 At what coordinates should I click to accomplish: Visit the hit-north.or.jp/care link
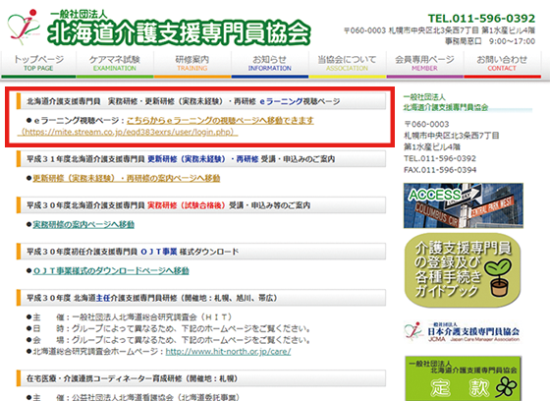pos(228,352)
